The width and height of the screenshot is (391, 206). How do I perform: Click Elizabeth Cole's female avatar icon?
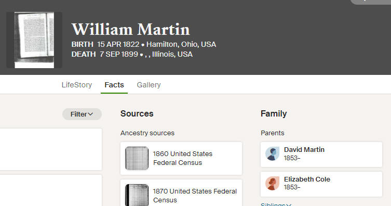[272, 183]
